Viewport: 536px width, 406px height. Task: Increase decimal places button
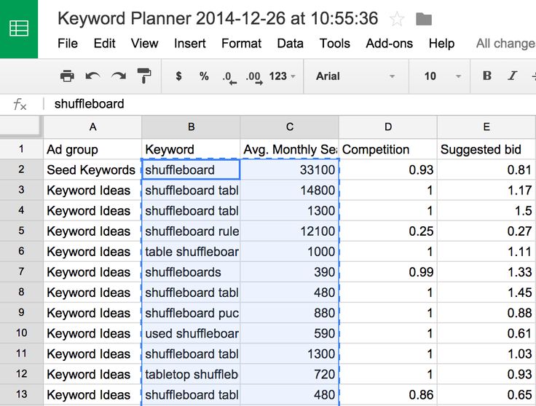pos(253,76)
